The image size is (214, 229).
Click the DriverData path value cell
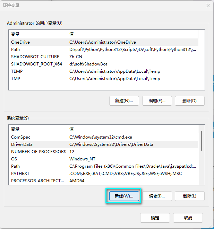point(111,144)
